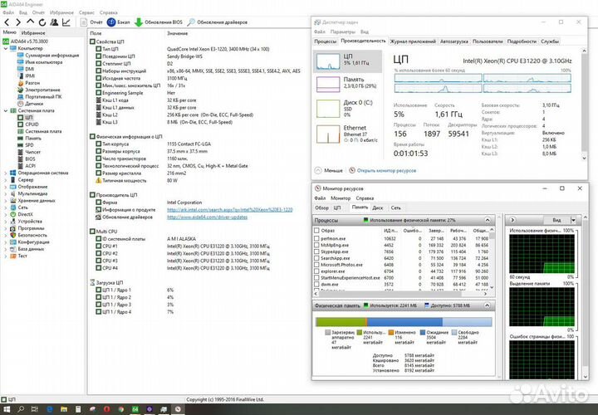Click the AIDA64 back navigation arrow

pos(7,22)
